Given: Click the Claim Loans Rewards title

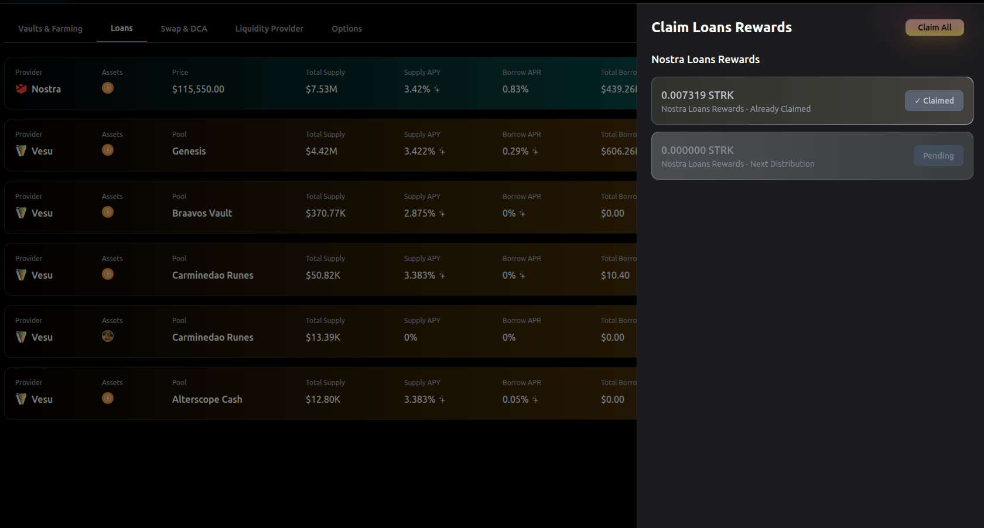Looking at the screenshot, I should [722, 28].
